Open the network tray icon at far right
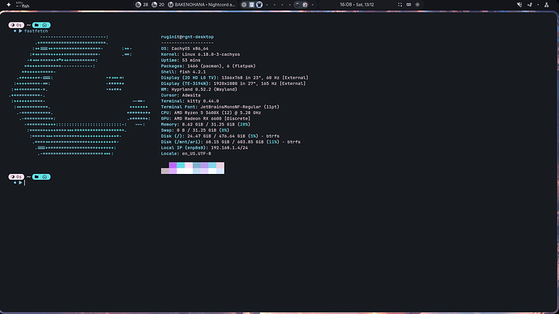The height and width of the screenshot is (314, 559). 546,5
